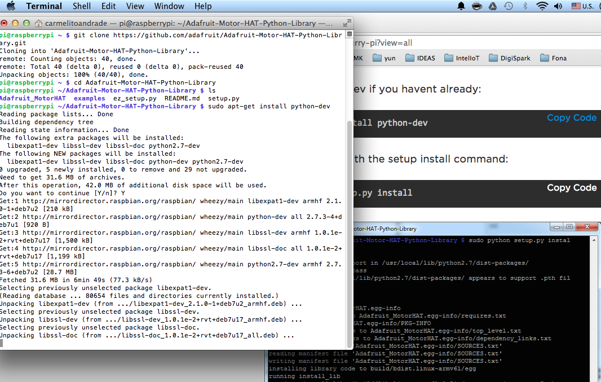The image size is (601, 382).
Task: Open the View menu
Action: tap(135, 6)
